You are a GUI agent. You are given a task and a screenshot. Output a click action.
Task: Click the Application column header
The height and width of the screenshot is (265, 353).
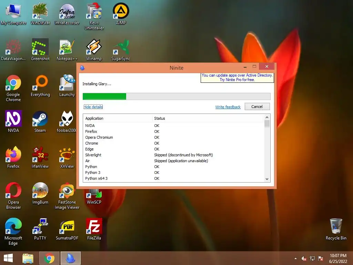click(x=118, y=118)
